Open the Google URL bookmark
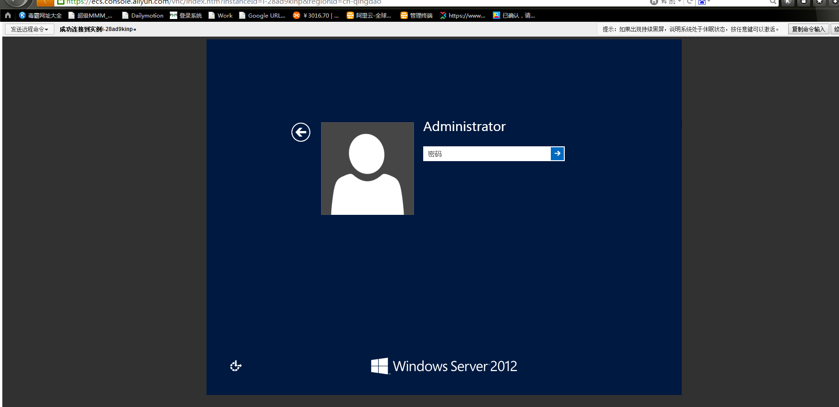839x407 pixels. click(262, 15)
